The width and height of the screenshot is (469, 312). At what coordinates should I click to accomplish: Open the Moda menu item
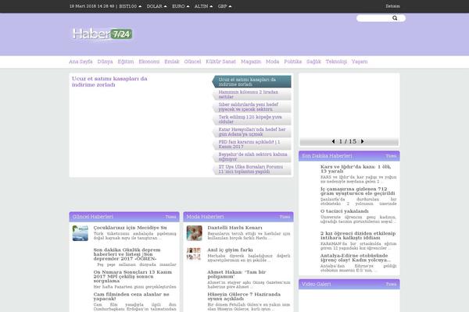click(x=273, y=62)
